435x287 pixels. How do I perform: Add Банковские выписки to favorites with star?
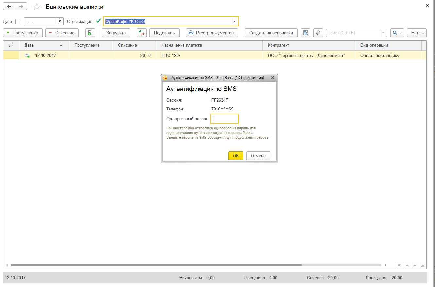[x=37, y=7]
